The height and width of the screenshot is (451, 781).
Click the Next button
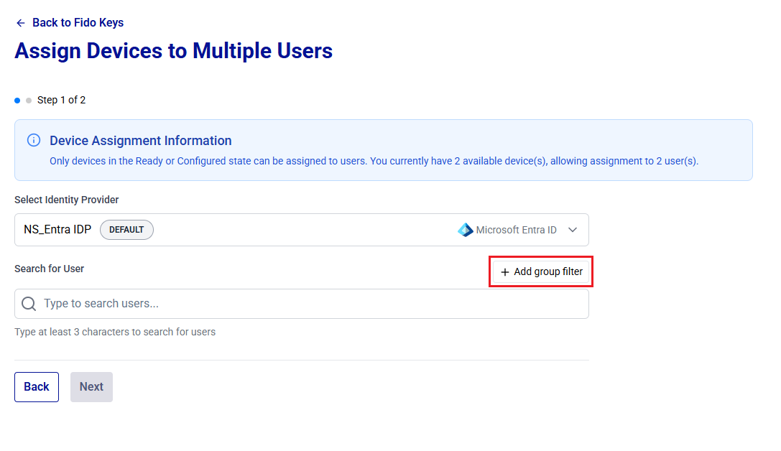pos(92,387)
